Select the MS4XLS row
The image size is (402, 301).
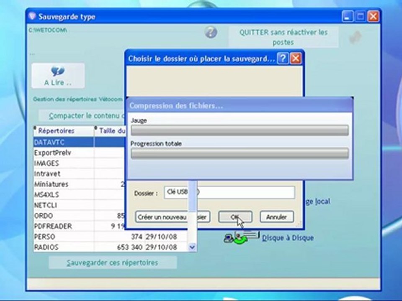[79, 195]
